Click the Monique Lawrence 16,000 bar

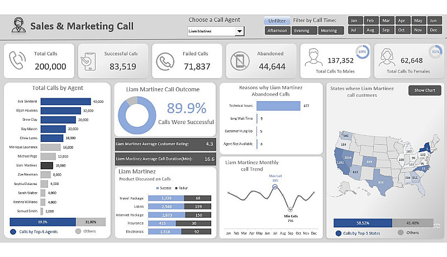pyautogui.click(x=51, y=147)
